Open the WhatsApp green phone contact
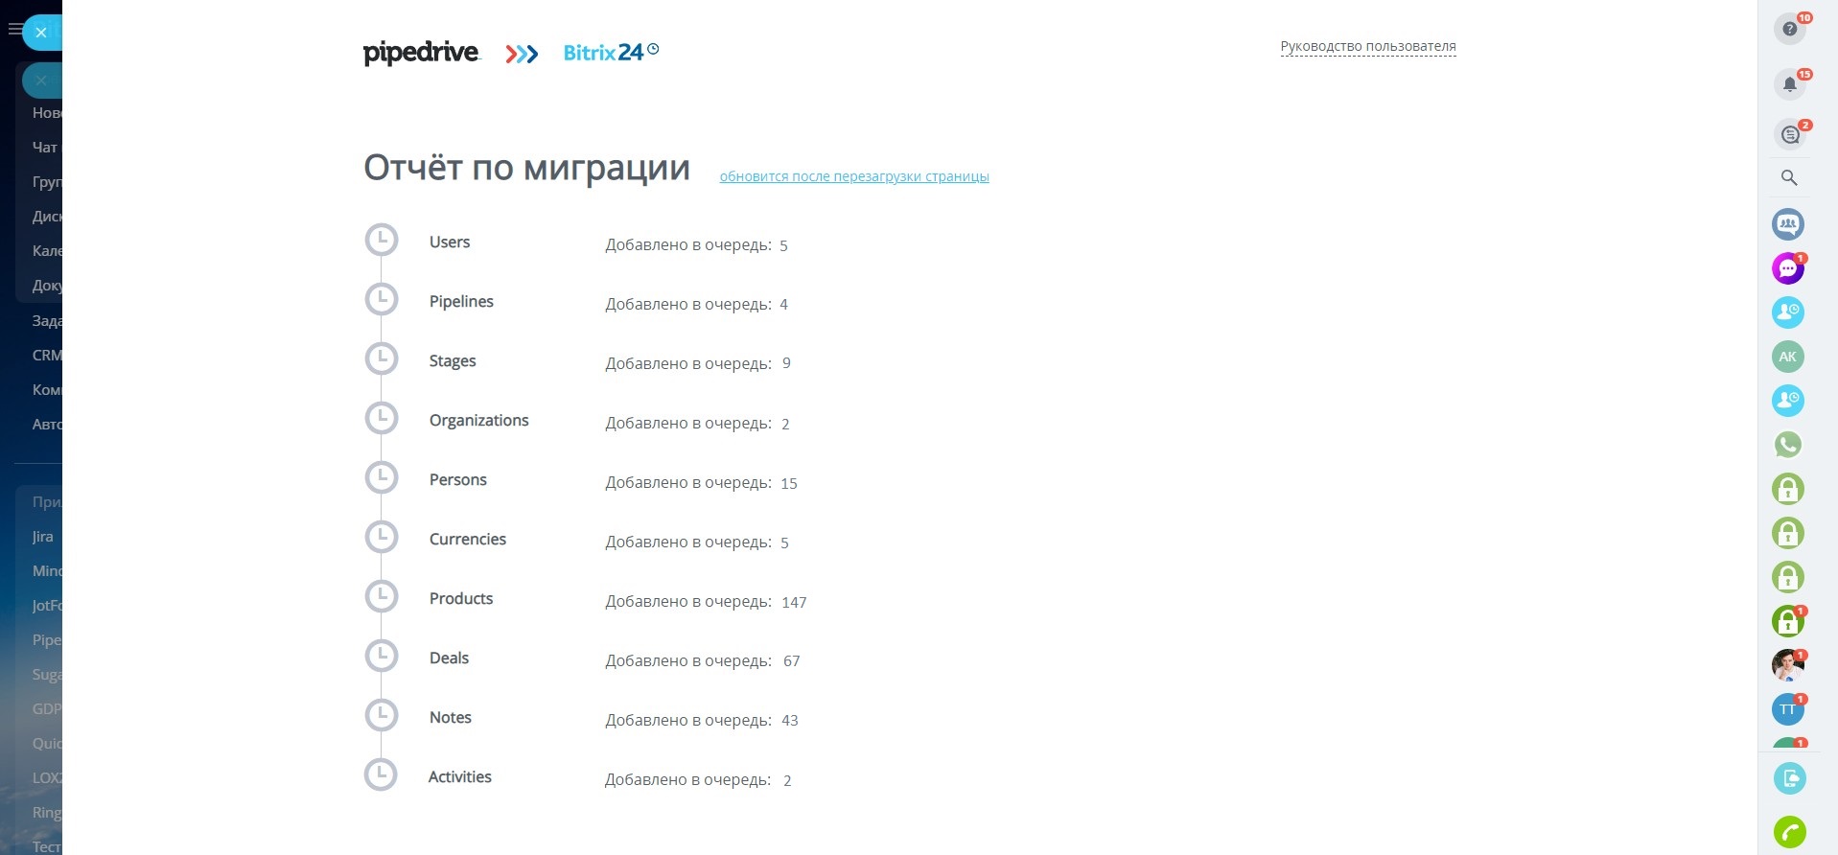Screen dimensions: 1838x855 click(x=1788, y=445)
